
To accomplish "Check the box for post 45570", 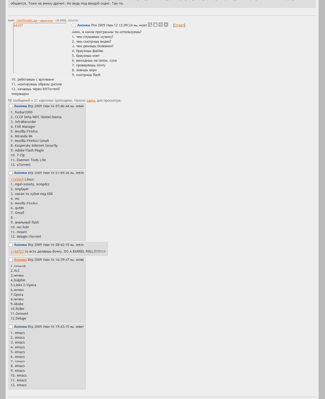I will tap(11, 173).
